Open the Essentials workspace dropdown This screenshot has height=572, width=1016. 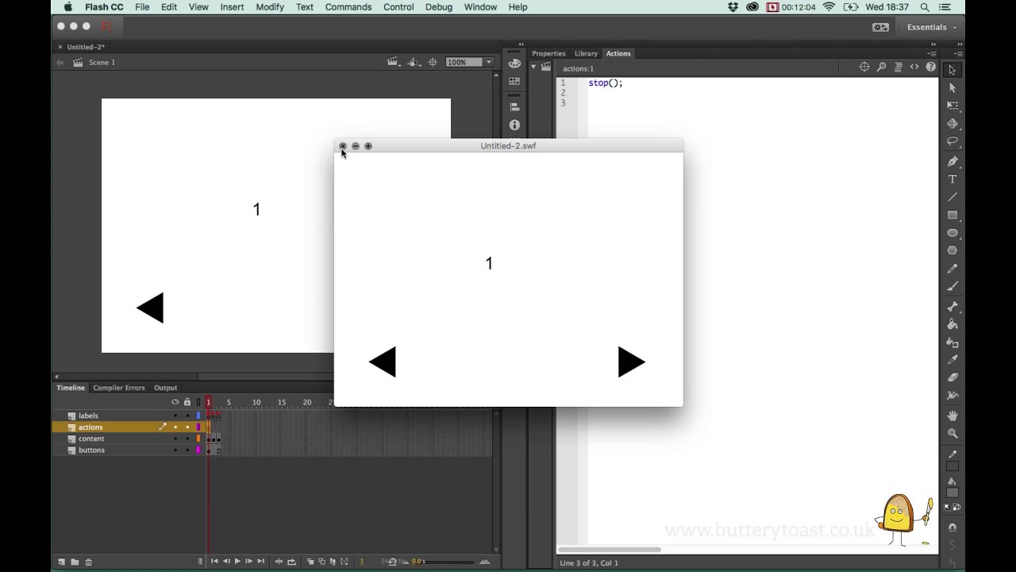[x=931, y=27]
